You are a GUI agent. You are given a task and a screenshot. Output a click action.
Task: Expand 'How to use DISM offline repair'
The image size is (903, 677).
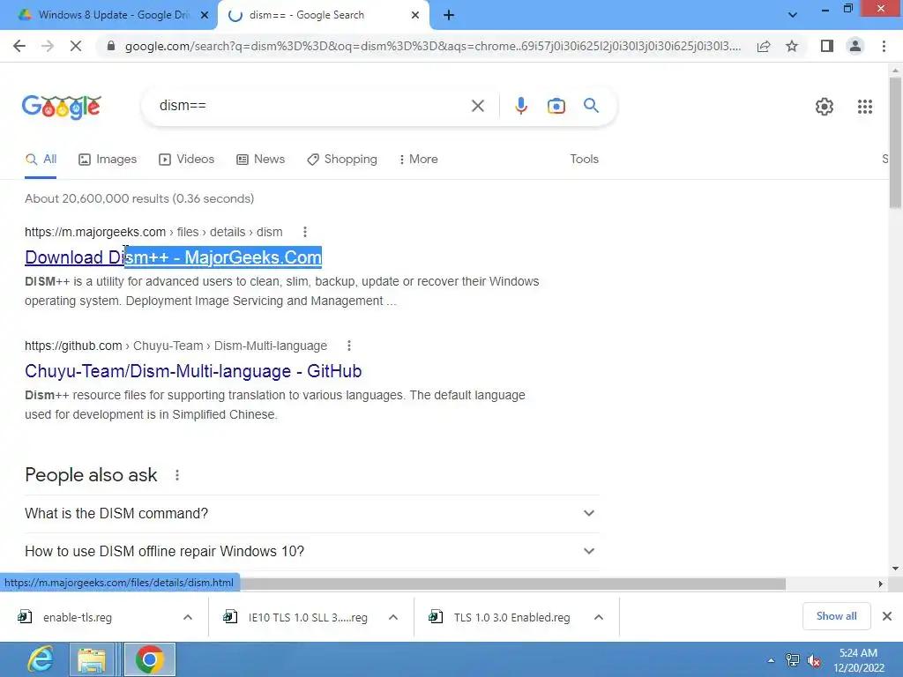click(311, 552)
